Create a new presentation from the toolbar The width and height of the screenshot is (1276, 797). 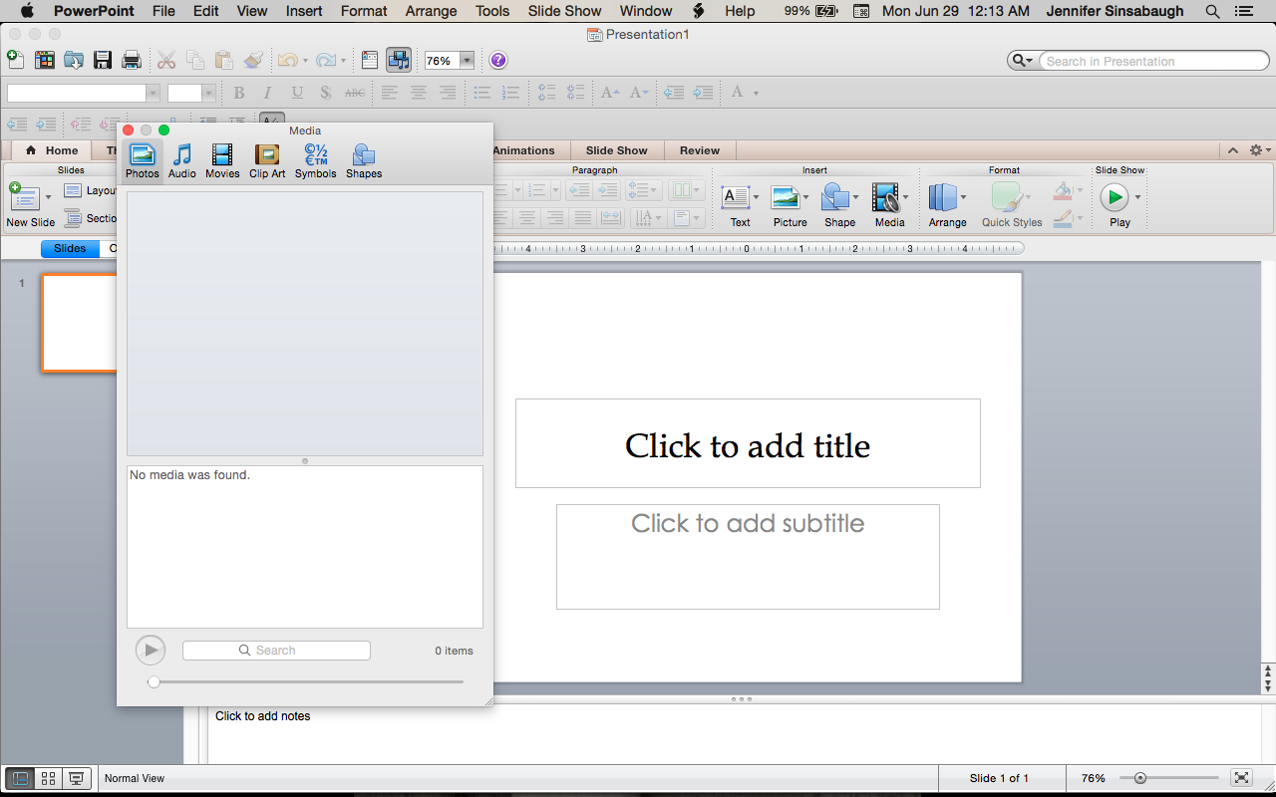pyautogui.click(x=16, y=60)
